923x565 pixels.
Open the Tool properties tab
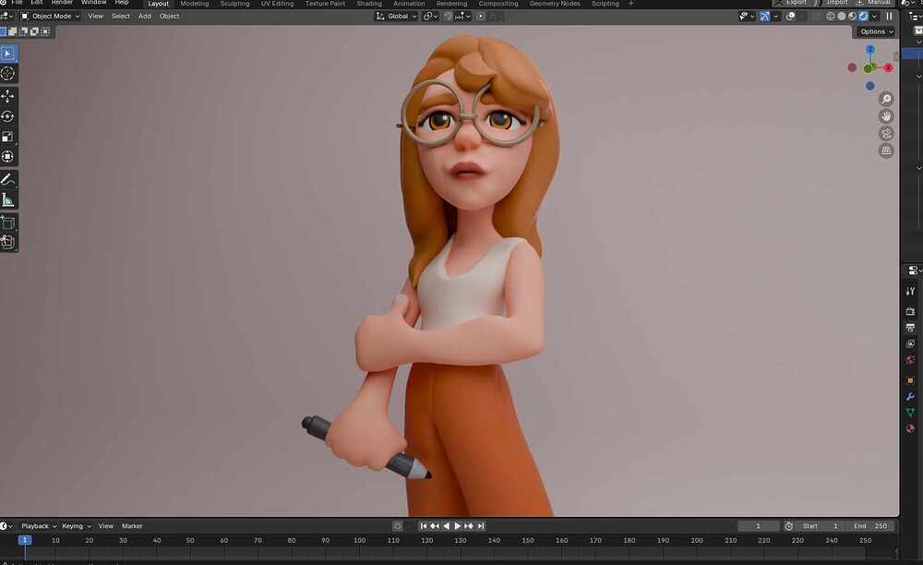click(910, 292)
